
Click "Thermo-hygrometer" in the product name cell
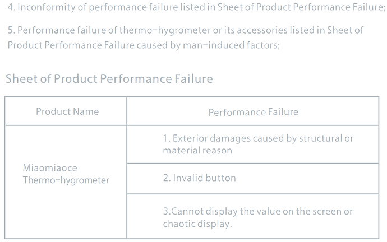66,180
